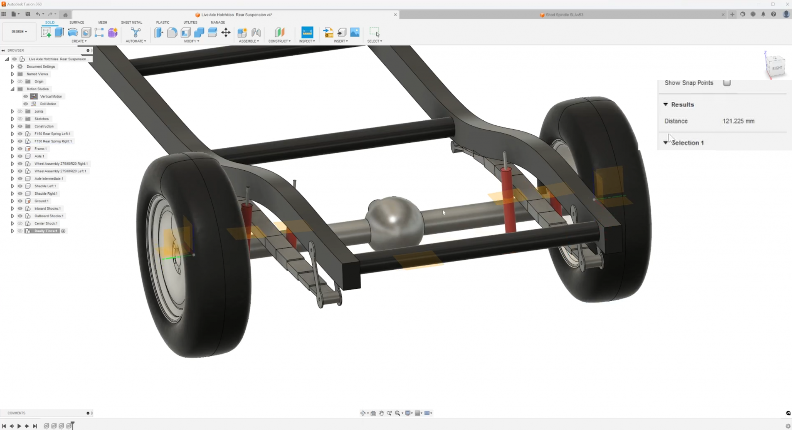Expand the Joints folder

[12, 111]
